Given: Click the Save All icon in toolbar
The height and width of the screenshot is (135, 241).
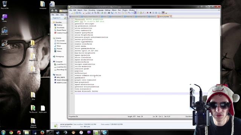Looking at the screenshot, I should click(80, 13).
